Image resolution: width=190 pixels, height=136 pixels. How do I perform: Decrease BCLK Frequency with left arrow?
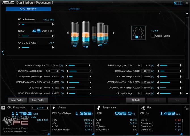(x=20, y=24)
